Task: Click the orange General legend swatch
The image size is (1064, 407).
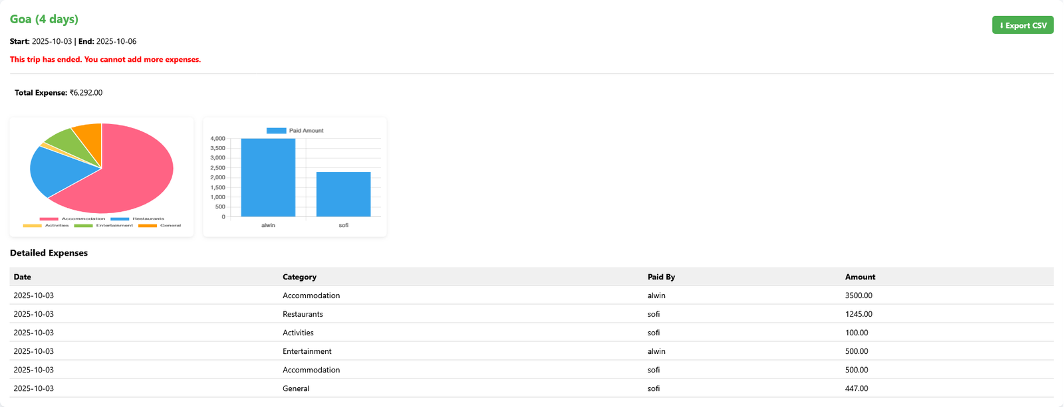Action: coord(147,226)
